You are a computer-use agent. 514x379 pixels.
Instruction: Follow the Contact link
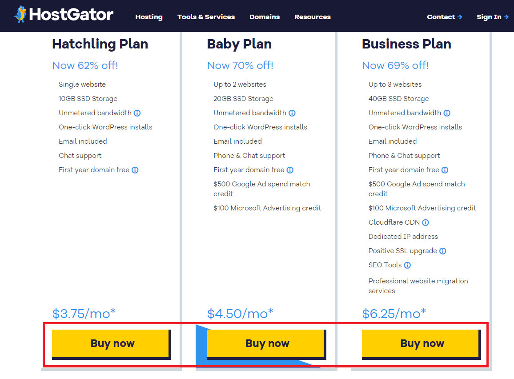pos(445,17)
